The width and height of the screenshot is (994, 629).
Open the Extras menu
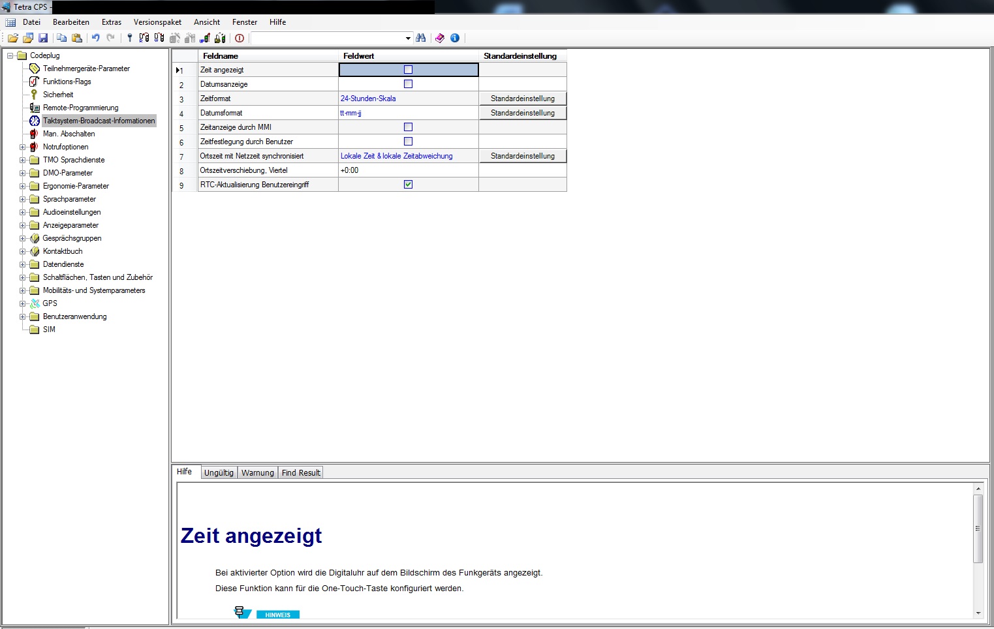click(x=111, y=22)
